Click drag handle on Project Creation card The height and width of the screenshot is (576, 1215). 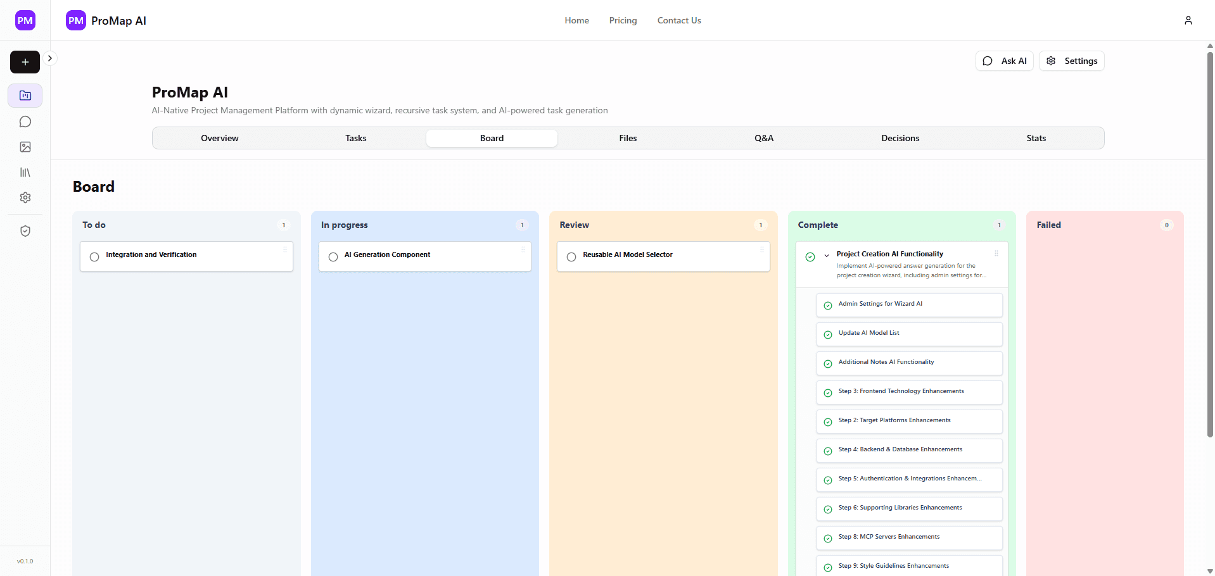996,253
